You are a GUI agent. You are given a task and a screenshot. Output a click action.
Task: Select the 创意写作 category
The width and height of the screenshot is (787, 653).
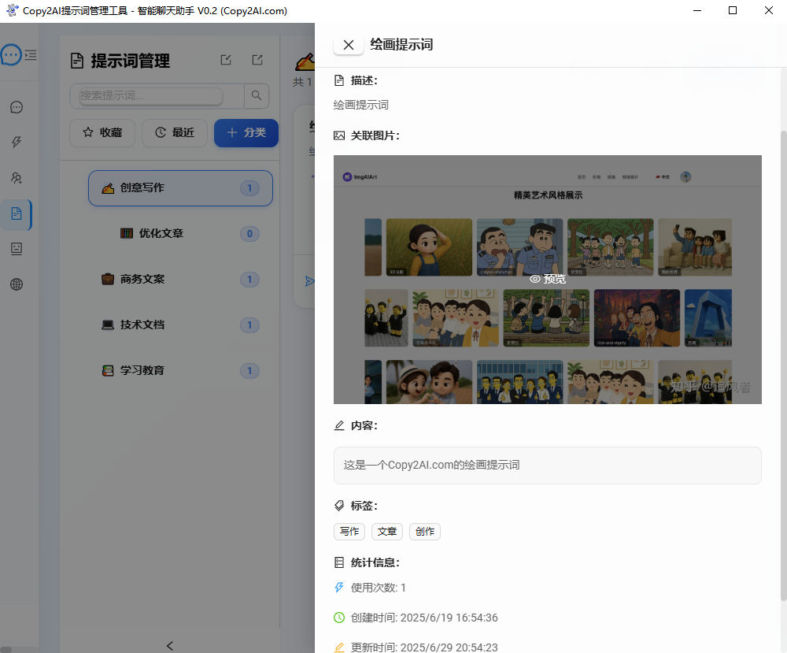coord(180,187)
